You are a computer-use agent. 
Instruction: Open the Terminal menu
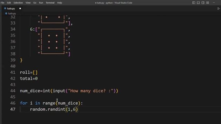tap(50, 3)
